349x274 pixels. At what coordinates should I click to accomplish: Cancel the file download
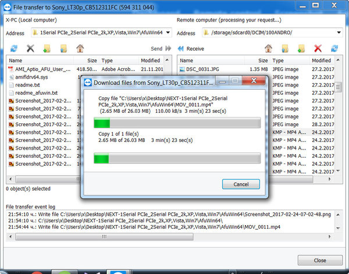[241, 184]
